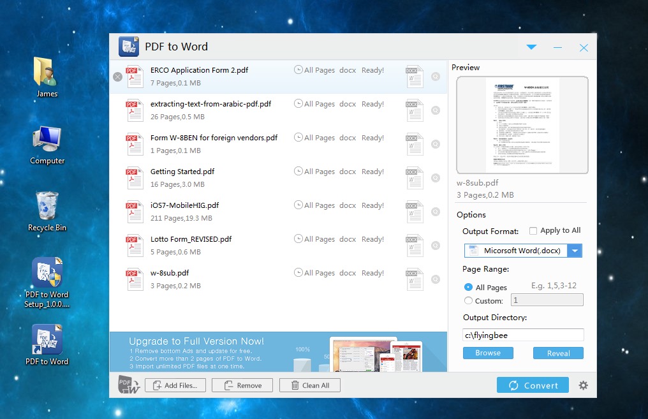Click the clock icon for ERCO Application Form 2.pdf
The image size is (648, 419).
(298, 70)
